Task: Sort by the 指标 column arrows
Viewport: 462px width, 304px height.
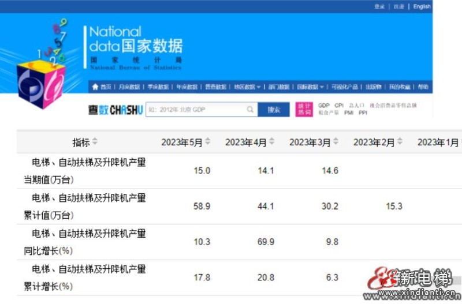Action: (95, 142)
